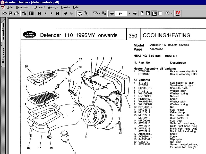Click the Adobe logo icon
The image size is (206, 154).
[178, 13]
